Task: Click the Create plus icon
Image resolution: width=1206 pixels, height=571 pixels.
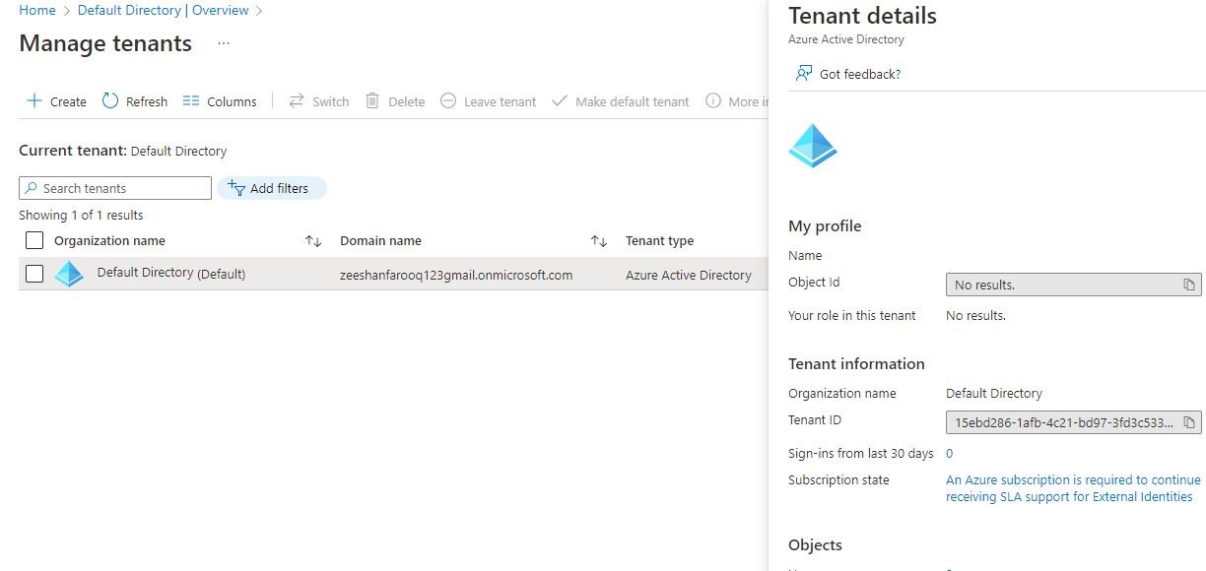Action: (x=33, y=100)
